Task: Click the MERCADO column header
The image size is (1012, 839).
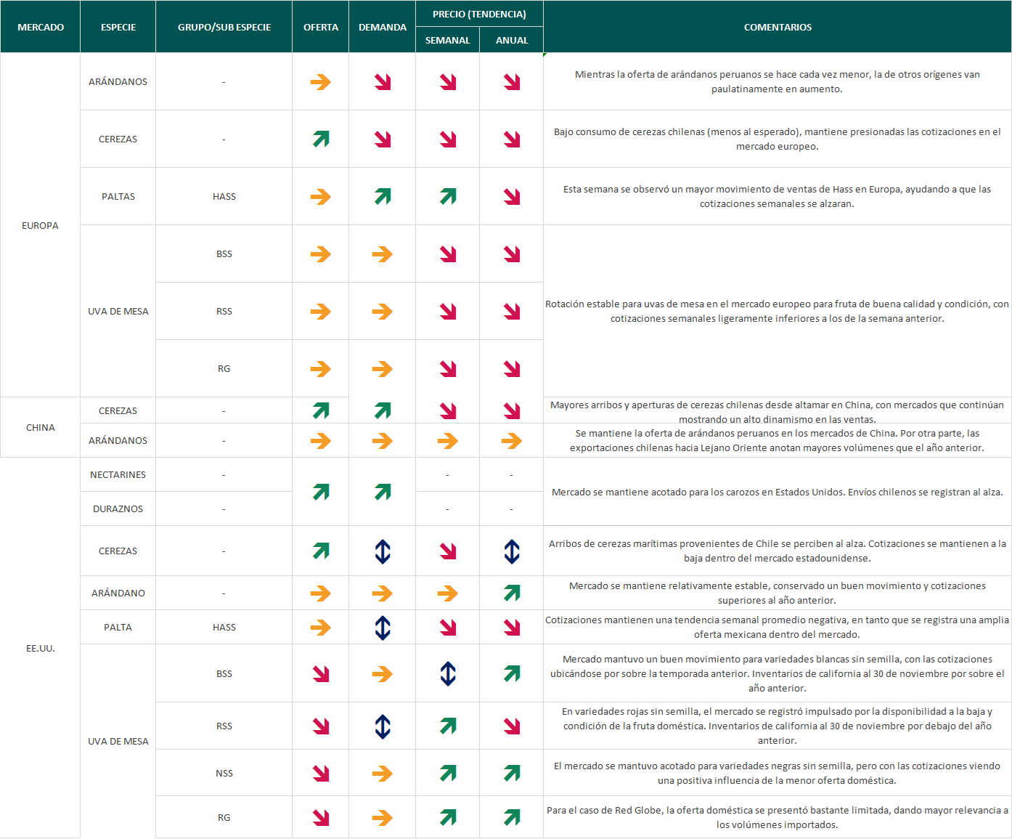Action: point(41,27)
